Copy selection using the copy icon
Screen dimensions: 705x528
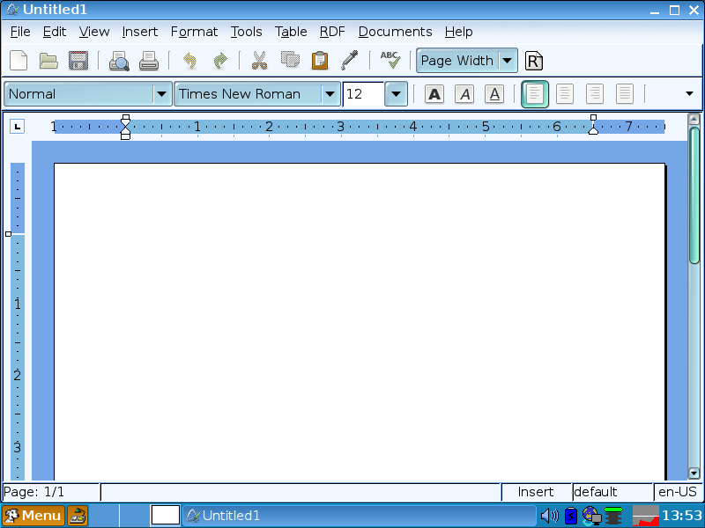pos(290,60)
